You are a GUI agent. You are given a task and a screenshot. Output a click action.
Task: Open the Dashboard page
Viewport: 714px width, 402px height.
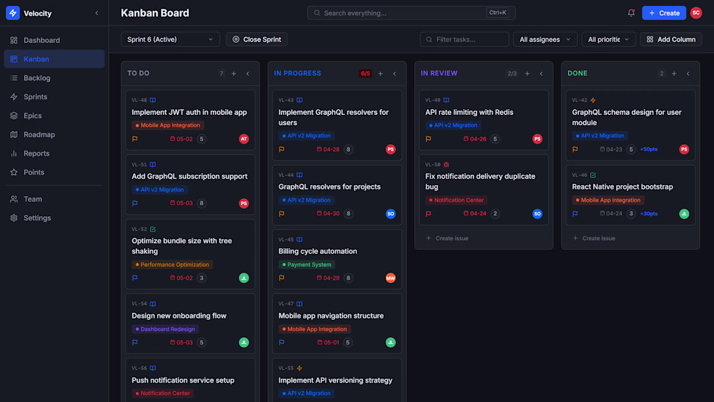54,40
